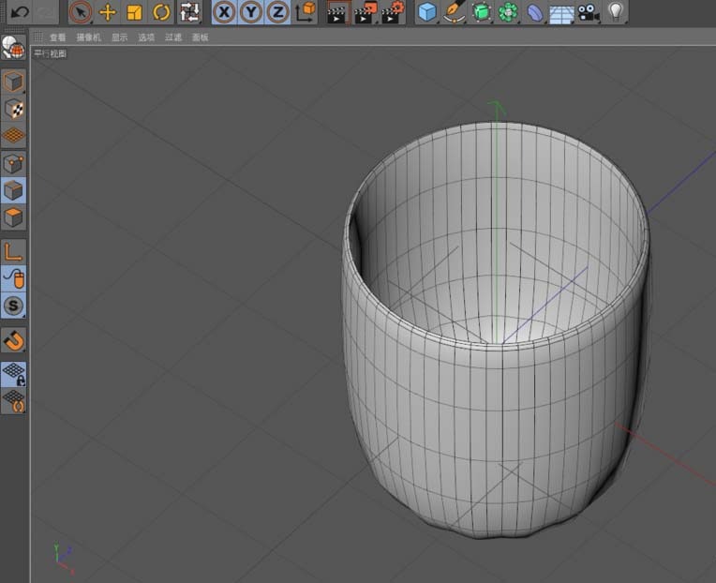716x583 pixels.
Task: Switch to Polygon mode in left sidebar
Action: click(x=13, y=217)
